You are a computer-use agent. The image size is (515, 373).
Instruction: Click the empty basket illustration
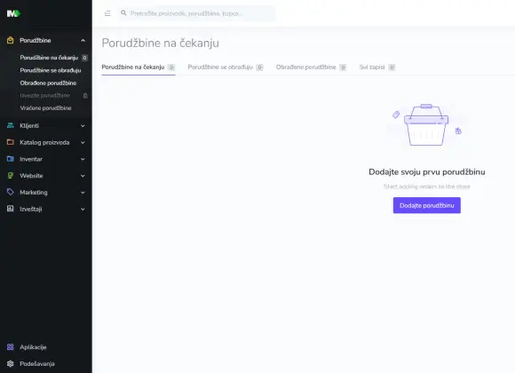point(426,125)
